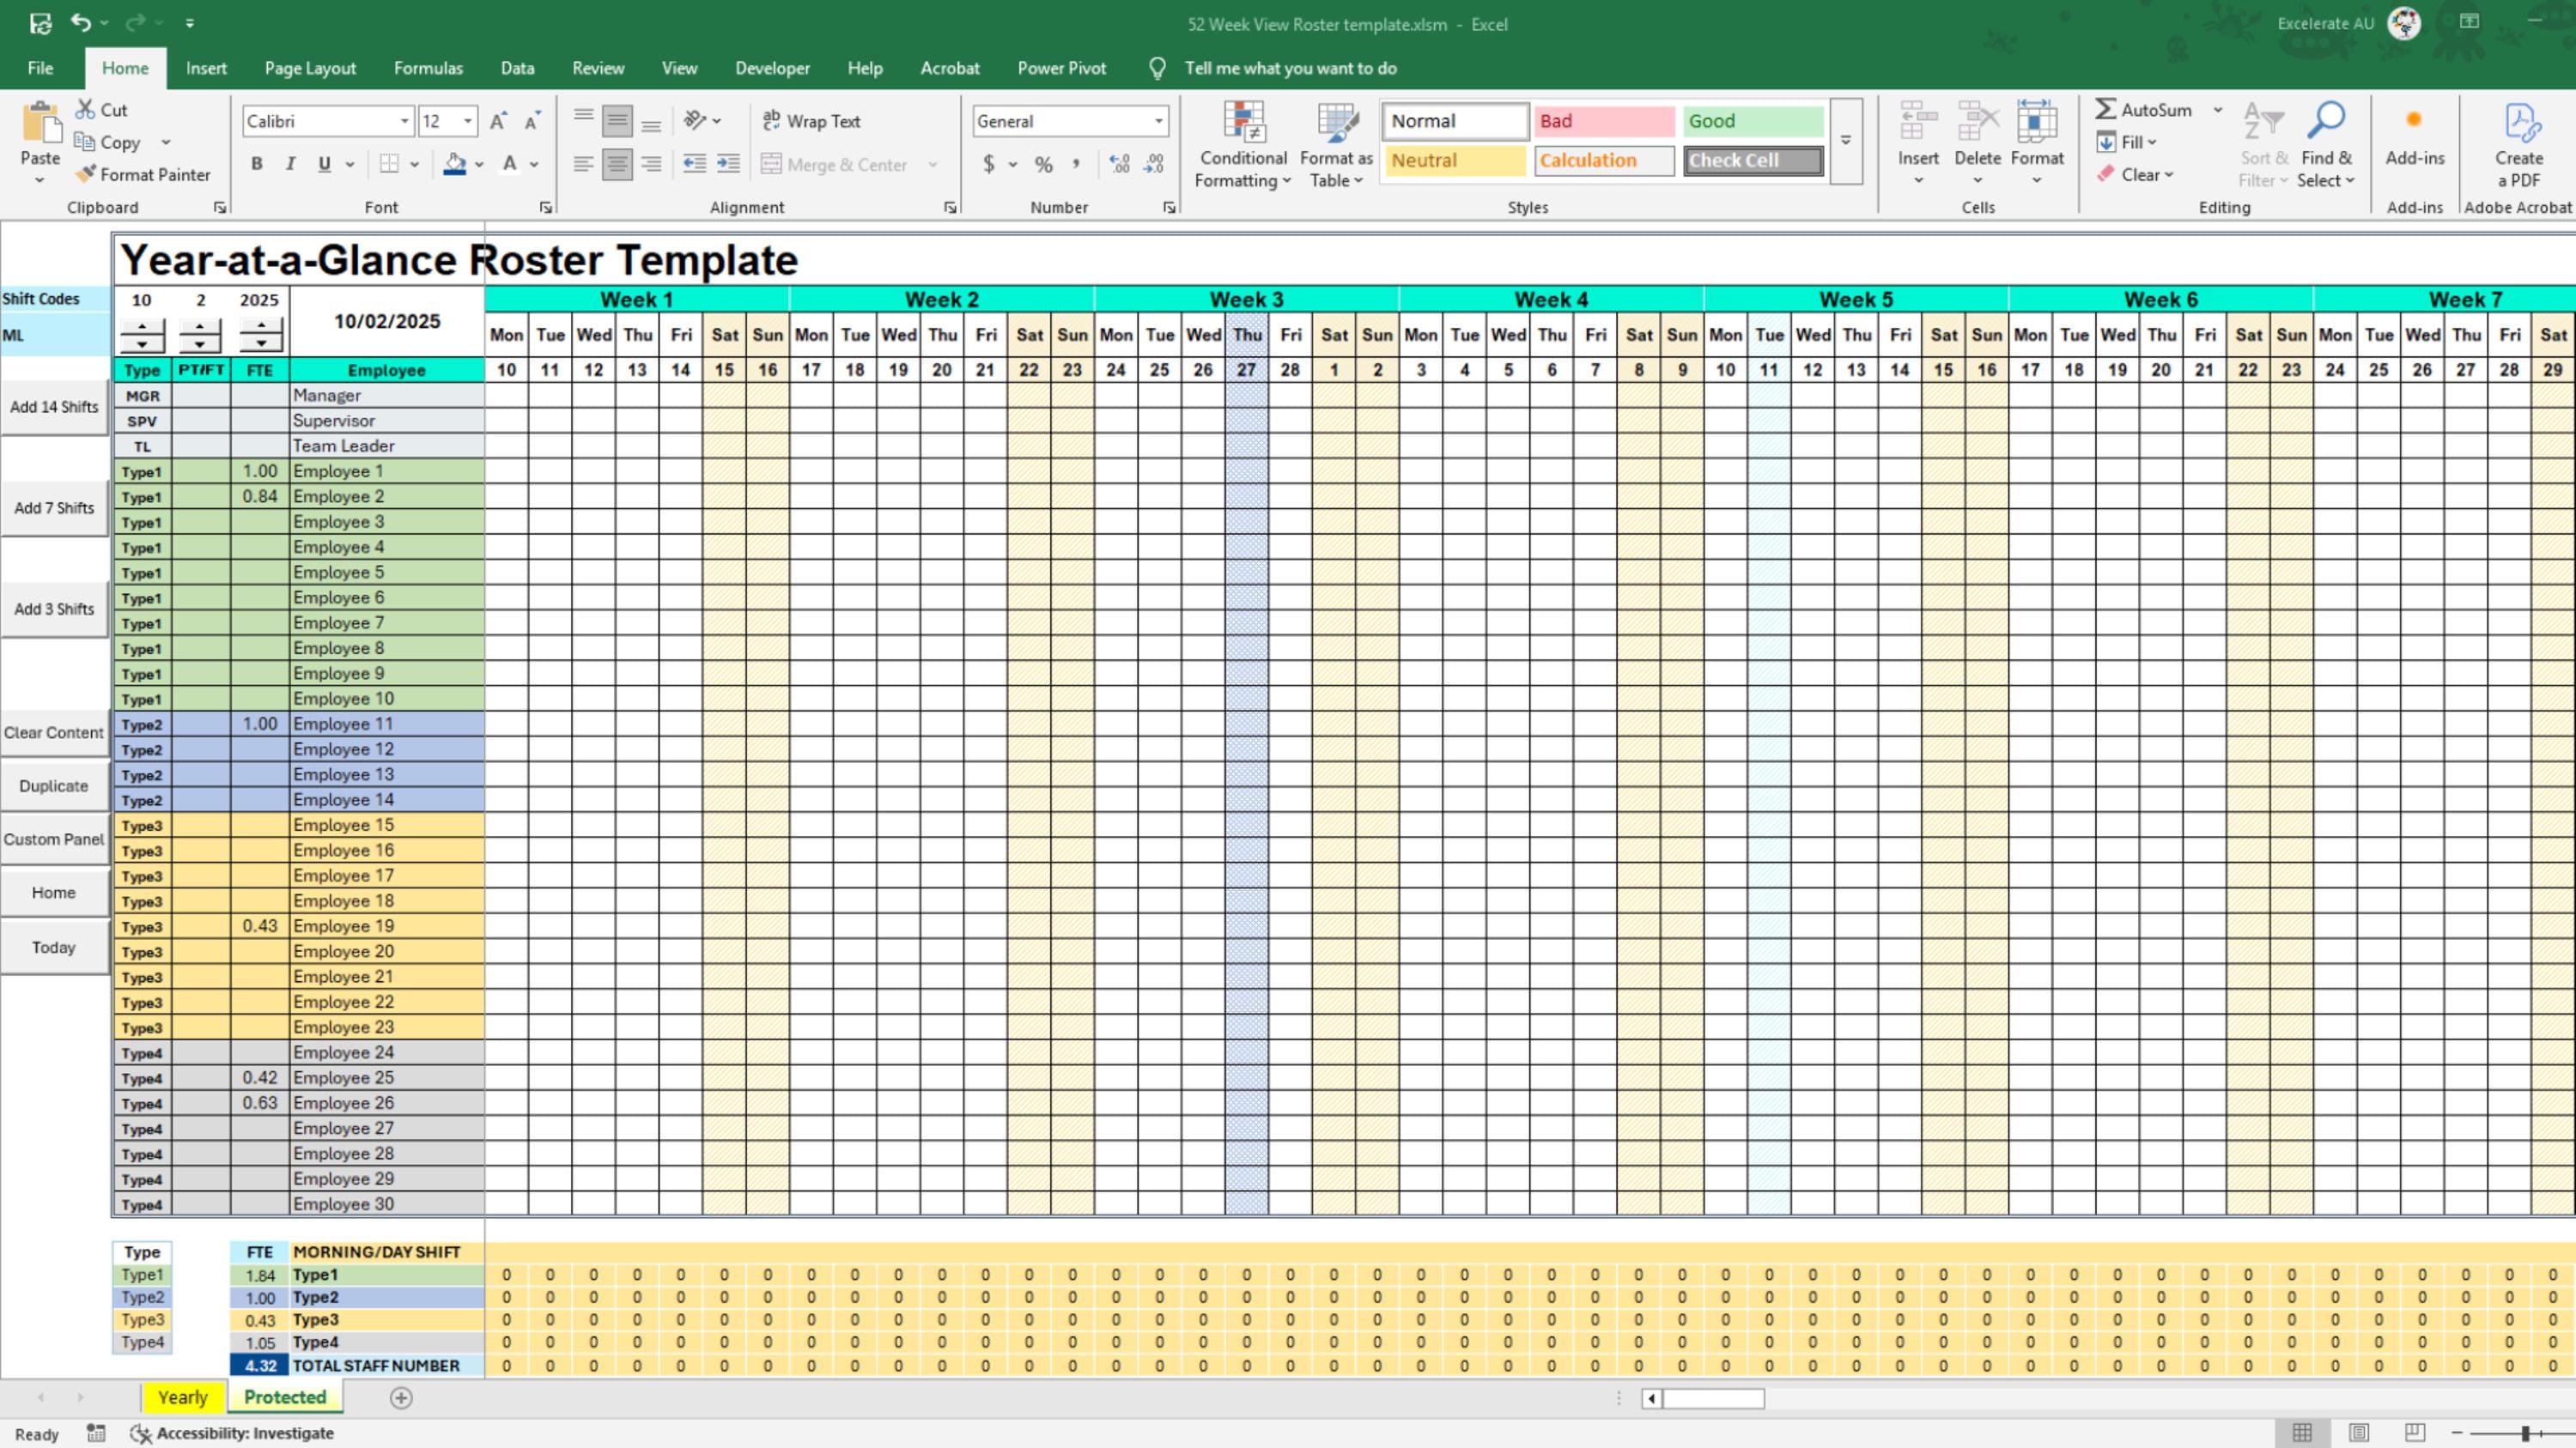Image resolution: width=2576 pixels, height=1448 pixels.
Task: Click the New Sheet plus button
Action: tap(401, 1397)
